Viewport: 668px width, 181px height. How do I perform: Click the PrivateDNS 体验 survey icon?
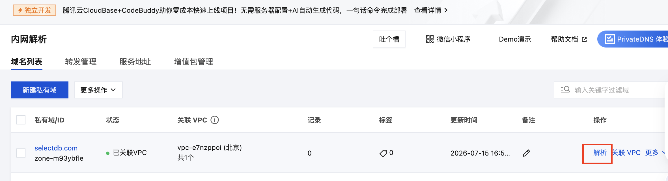610,39
